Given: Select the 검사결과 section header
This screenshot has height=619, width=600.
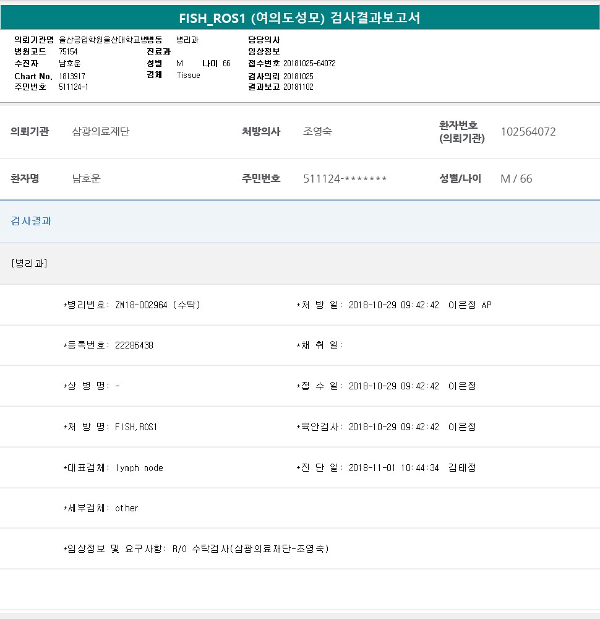Looking at the screenshot, I should (x=31, y=221).
